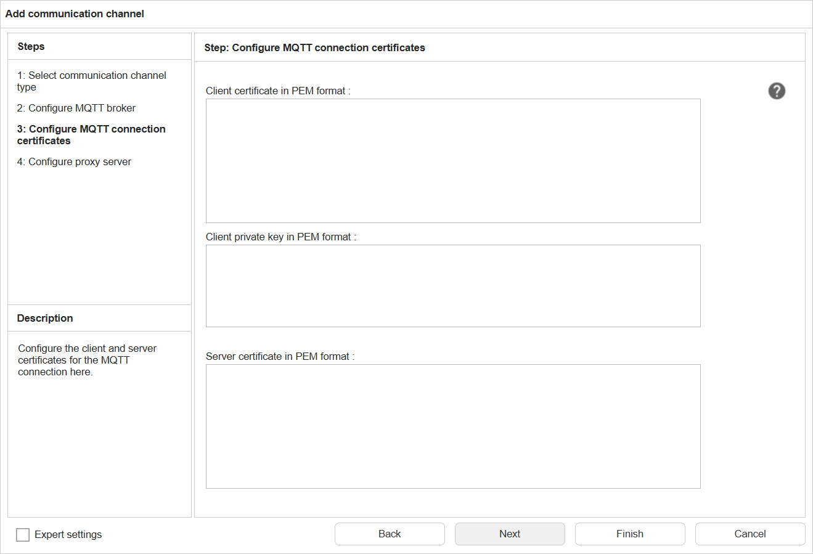This screenshot has width=813, height=554.
Task: Jump to step 4: Configure proxy server
Action: pos(73,161)
